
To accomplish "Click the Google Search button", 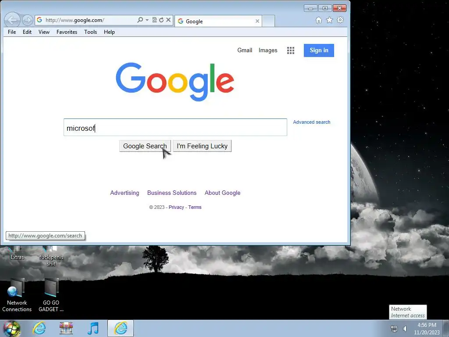I will click(145, 146).
